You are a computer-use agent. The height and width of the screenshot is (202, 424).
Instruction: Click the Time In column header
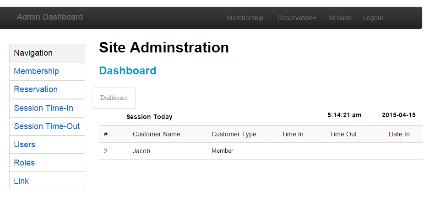click(292, 134)
